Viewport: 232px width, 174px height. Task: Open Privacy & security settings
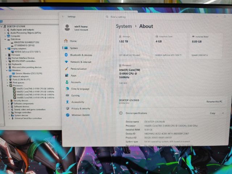[x=80, y=108]
